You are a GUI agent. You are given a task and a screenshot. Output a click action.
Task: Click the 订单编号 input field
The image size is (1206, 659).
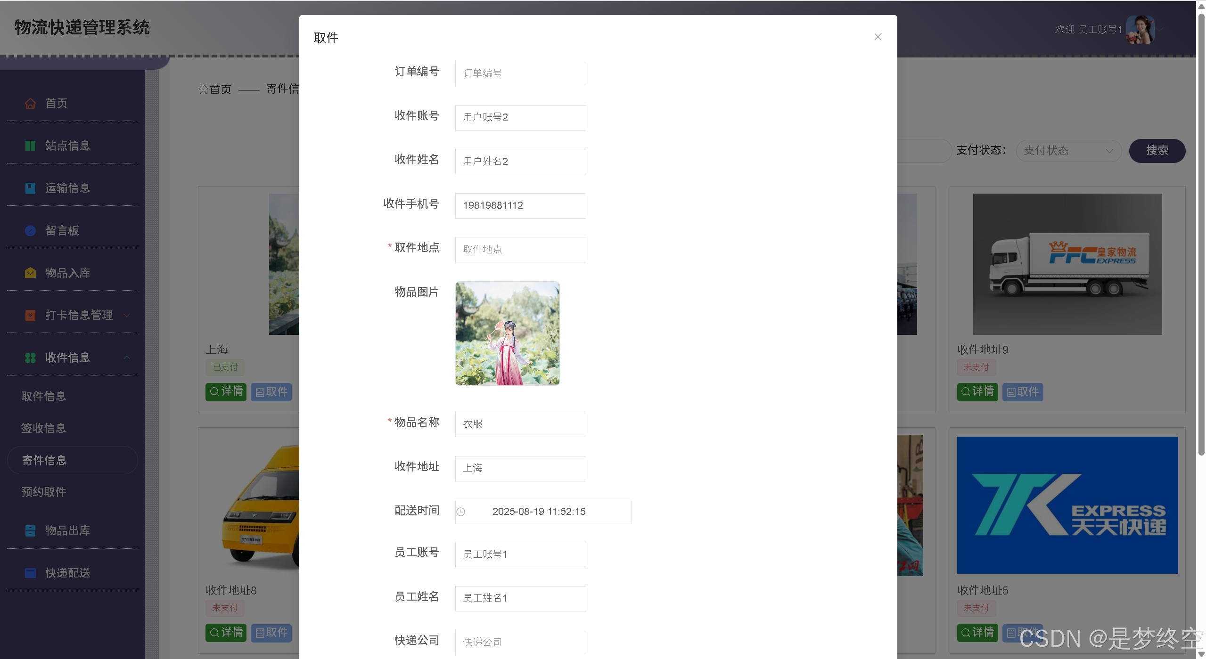coord(520,73)
